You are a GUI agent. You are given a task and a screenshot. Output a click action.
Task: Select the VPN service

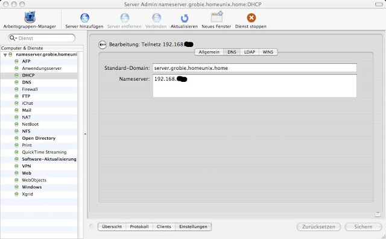(x=27, y=166)
